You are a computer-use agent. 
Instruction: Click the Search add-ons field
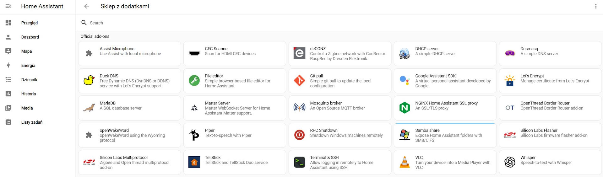[220, 23]
